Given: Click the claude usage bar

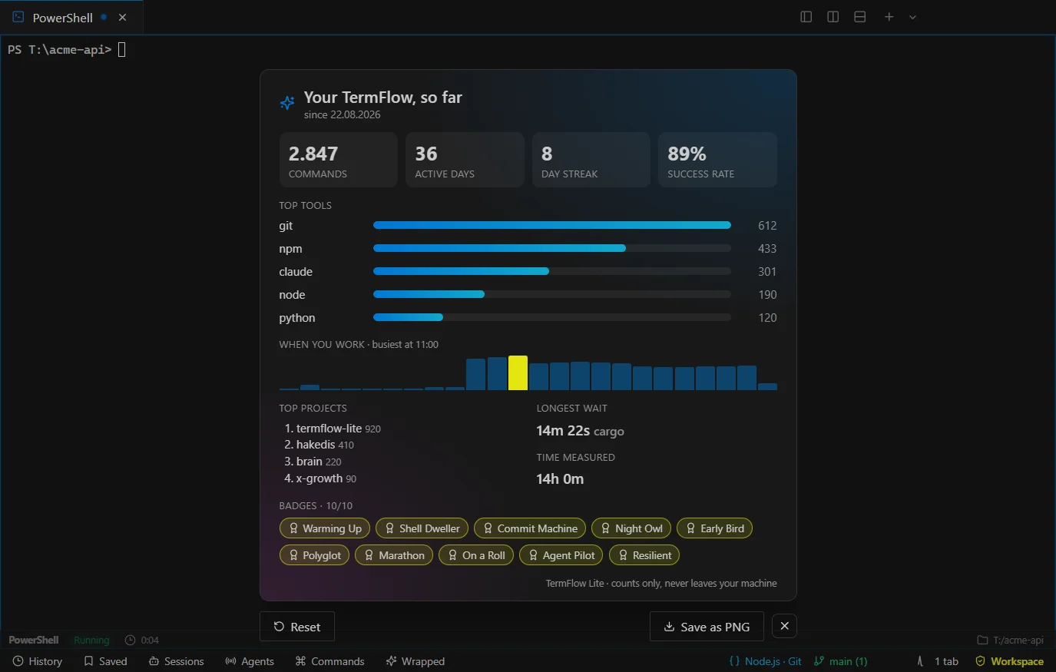Looking at the screenshot, I should tap(552, 271).
